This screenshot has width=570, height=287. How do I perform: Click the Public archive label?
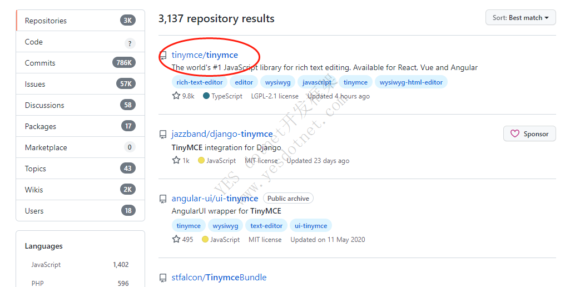point(288,198)
